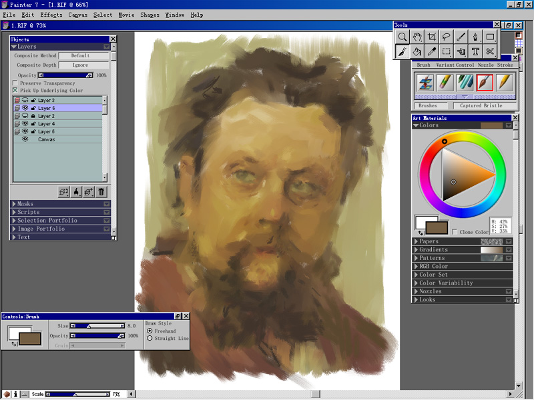Viewport: 534px width, 400px height.
Task: Select the Scissors tool
Action: 490,51
